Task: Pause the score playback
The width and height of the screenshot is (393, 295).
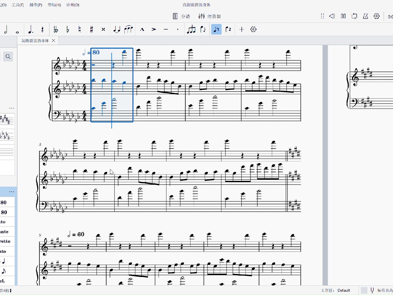Action: click(x=343, y=16)
